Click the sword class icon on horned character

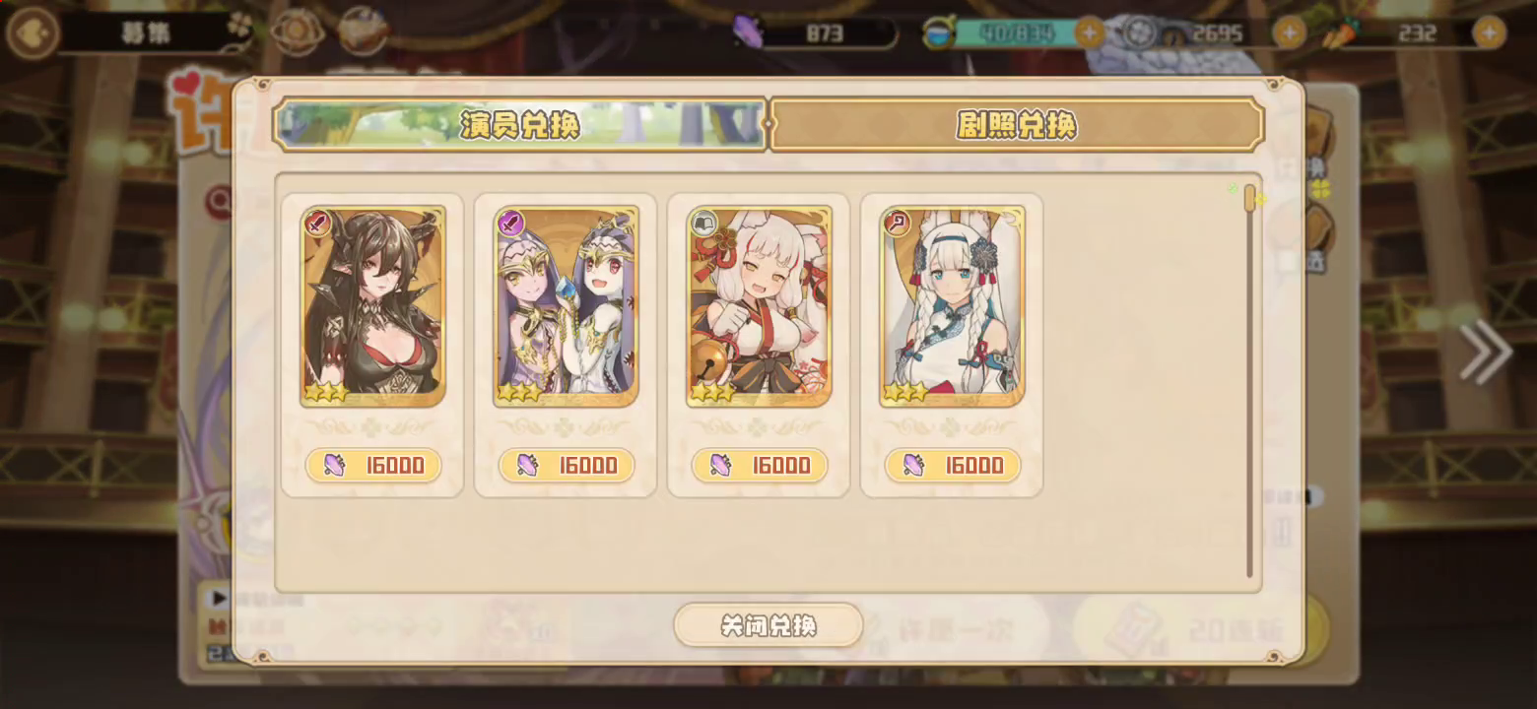click(317, 224)
